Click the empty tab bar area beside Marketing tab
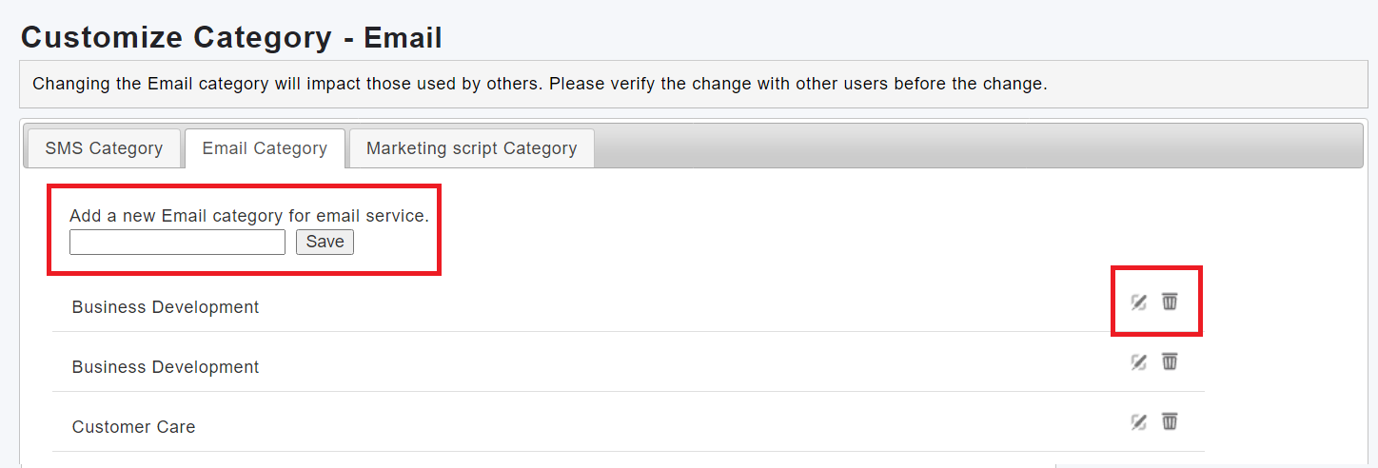Screen dimensions: 1378x468 (x=952, y=148)
